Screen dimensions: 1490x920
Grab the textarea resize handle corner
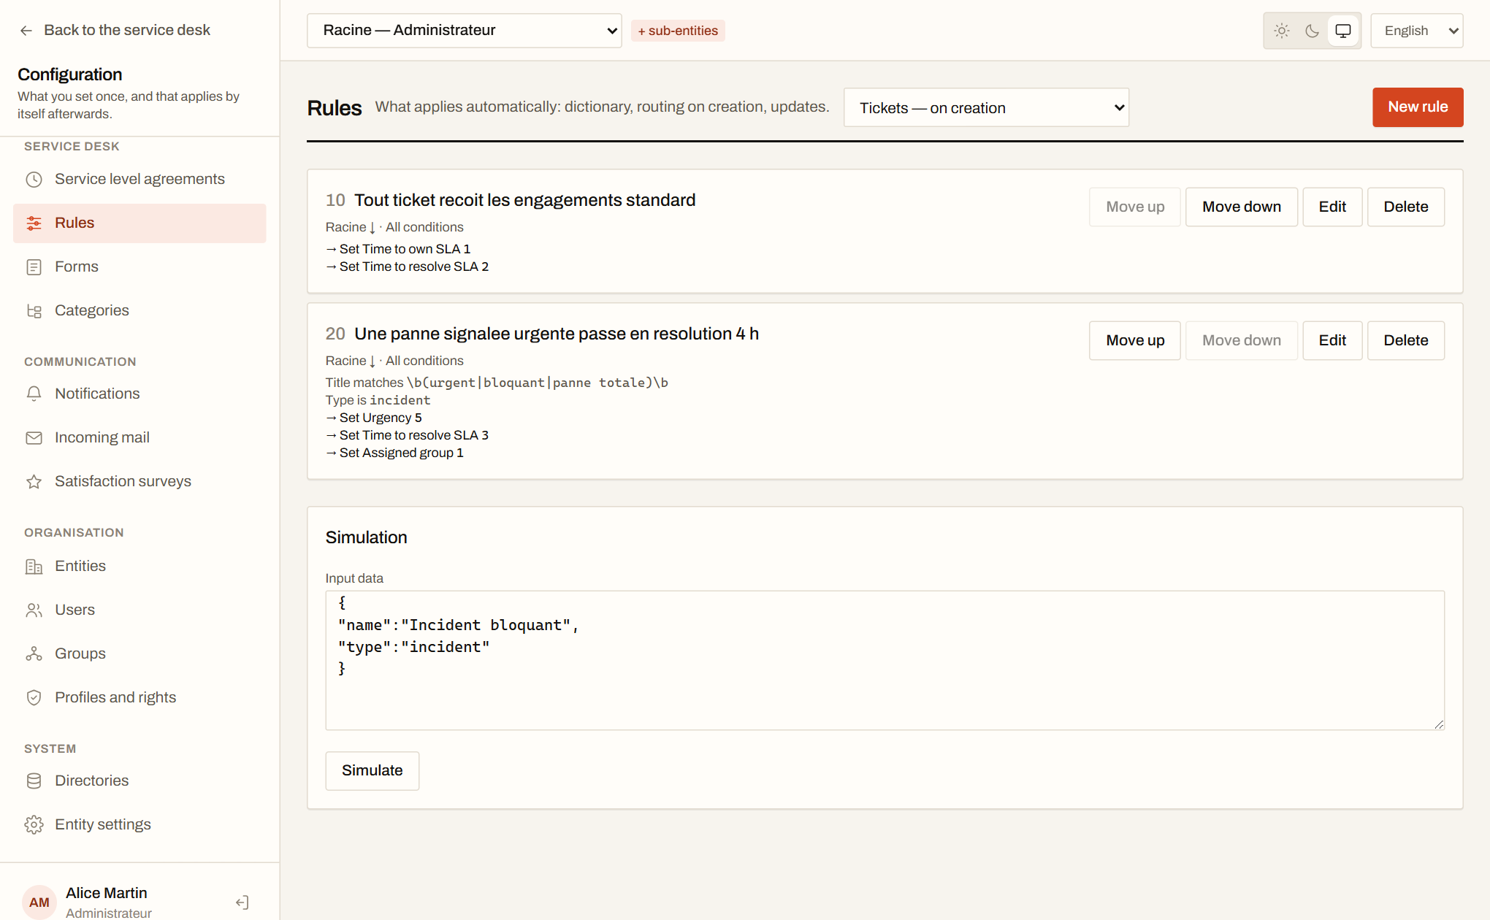click(x=1438, y=724)
